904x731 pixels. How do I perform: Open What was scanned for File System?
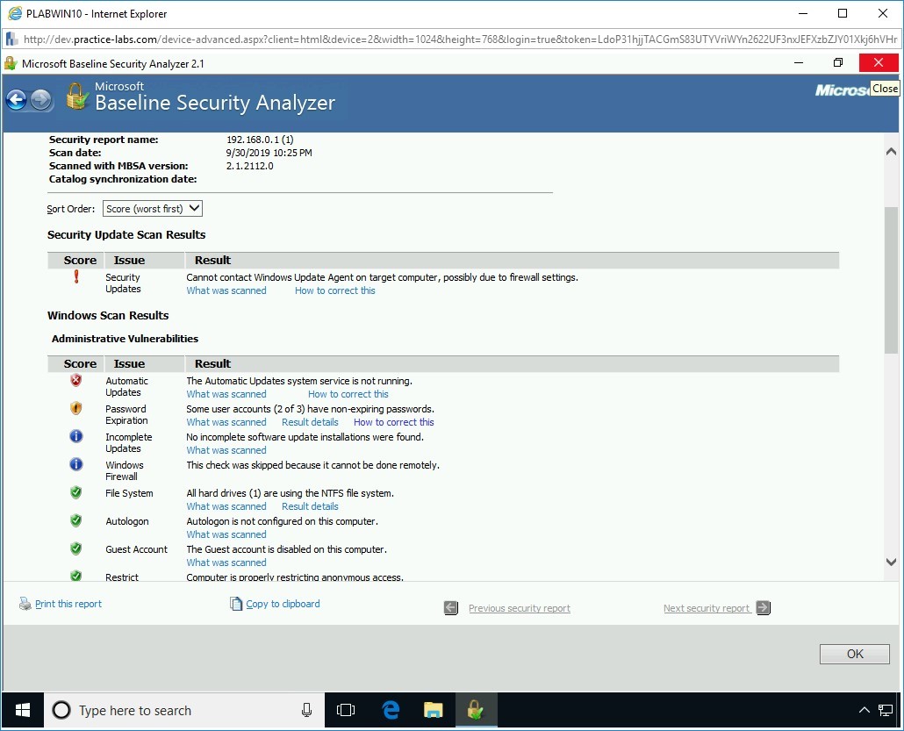(226, 506)
